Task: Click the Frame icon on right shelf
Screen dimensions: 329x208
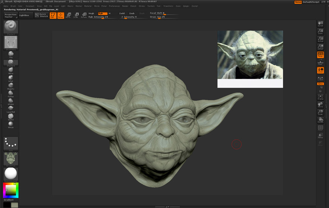Action: point(320,97)
